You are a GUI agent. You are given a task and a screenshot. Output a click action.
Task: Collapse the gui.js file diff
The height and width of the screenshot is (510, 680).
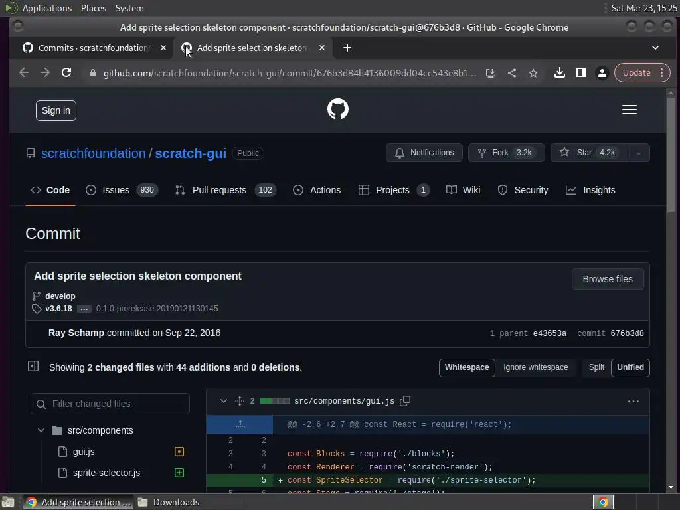coord(223,401)
